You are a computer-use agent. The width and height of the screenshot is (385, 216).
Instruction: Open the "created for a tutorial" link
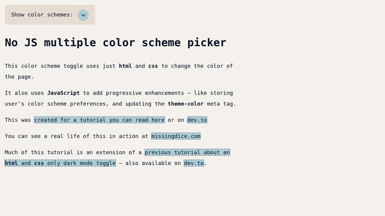(99, 120)
